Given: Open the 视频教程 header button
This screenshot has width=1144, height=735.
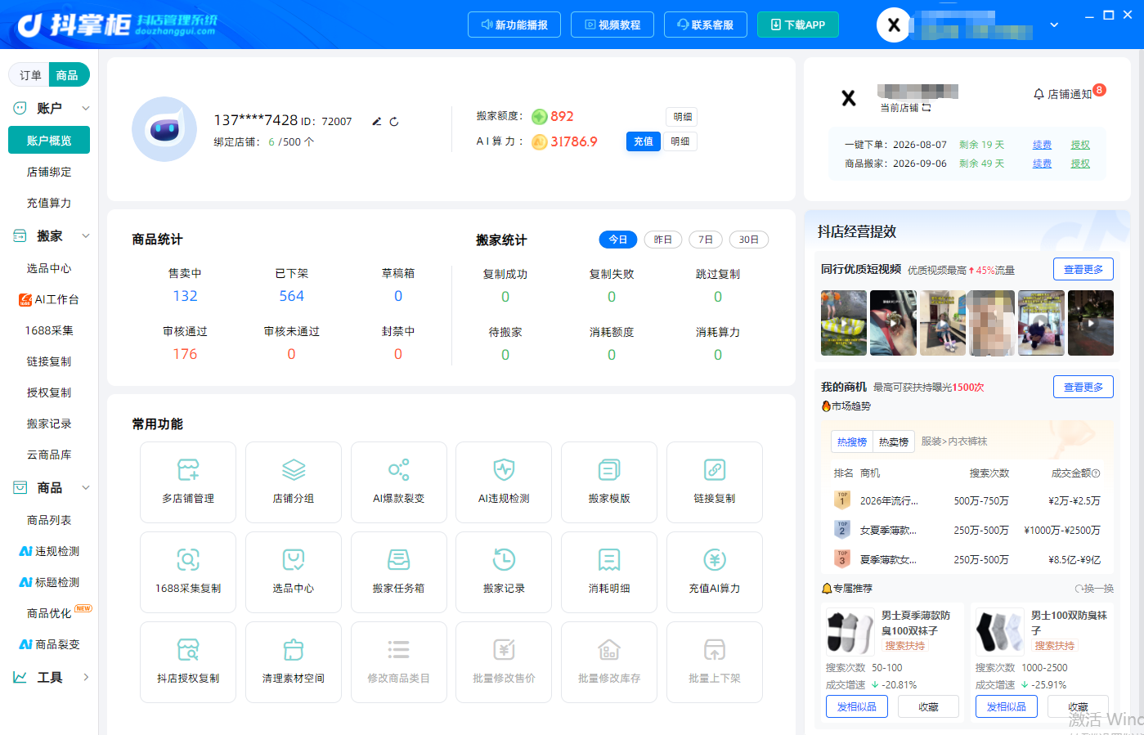Looking at the screenshot, I should [x=612, y=25].
